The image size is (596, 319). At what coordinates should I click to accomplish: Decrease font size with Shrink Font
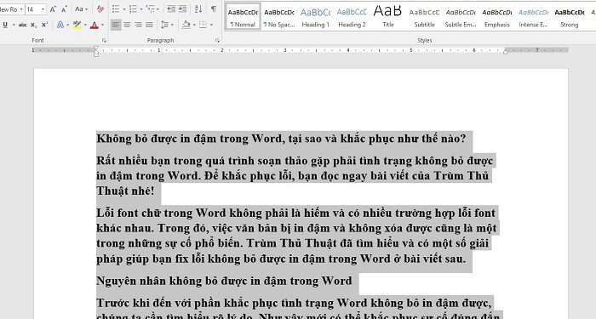coord(64,9)
